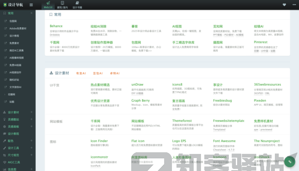Viewport: 299px width, 171px height.
Task: Expand sidebar 配色 with the plus sign
Action: 32,141
